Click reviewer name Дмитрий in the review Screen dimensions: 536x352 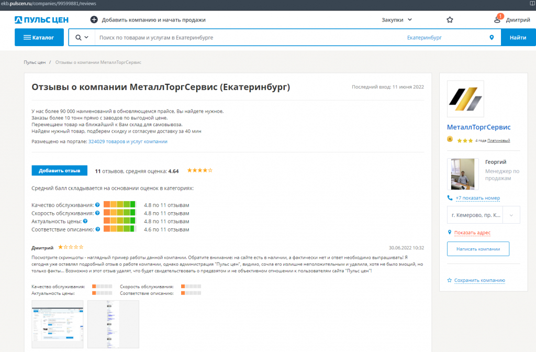[x=42, y=248]
